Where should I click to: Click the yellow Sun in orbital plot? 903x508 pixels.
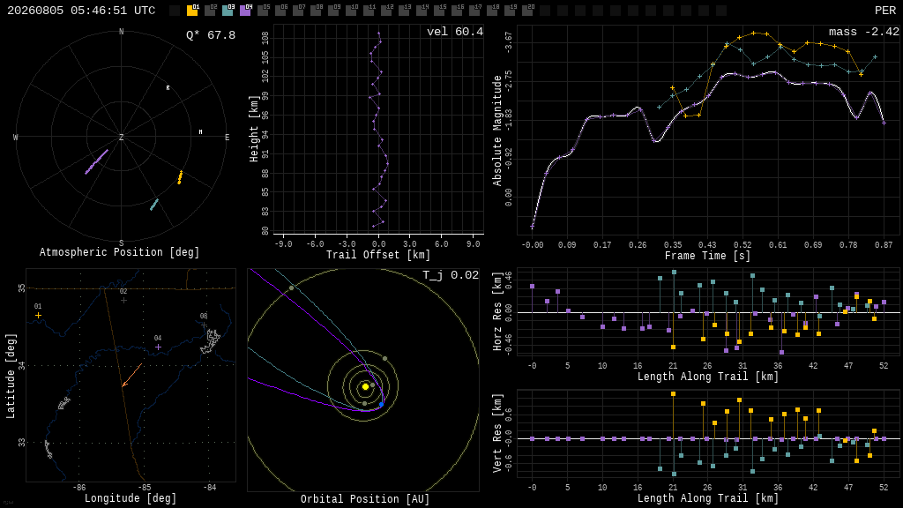(x=365, y=386)
